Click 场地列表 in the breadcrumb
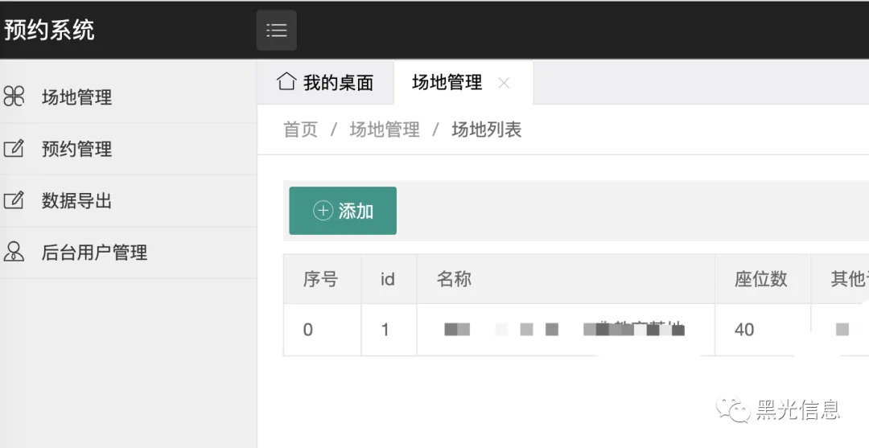 coord(486,129)
